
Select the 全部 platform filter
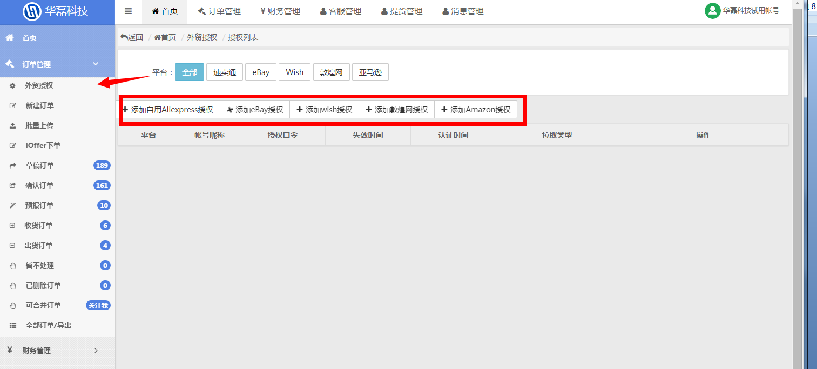coord(190,72)
